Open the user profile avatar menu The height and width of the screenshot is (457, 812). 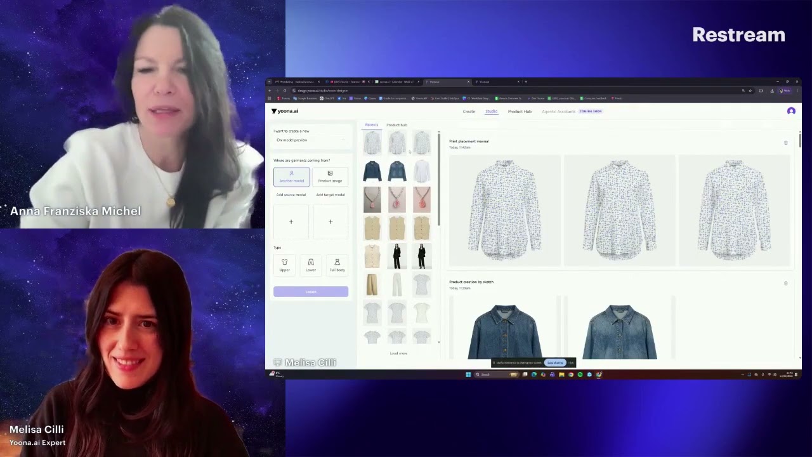pos(791,111)
